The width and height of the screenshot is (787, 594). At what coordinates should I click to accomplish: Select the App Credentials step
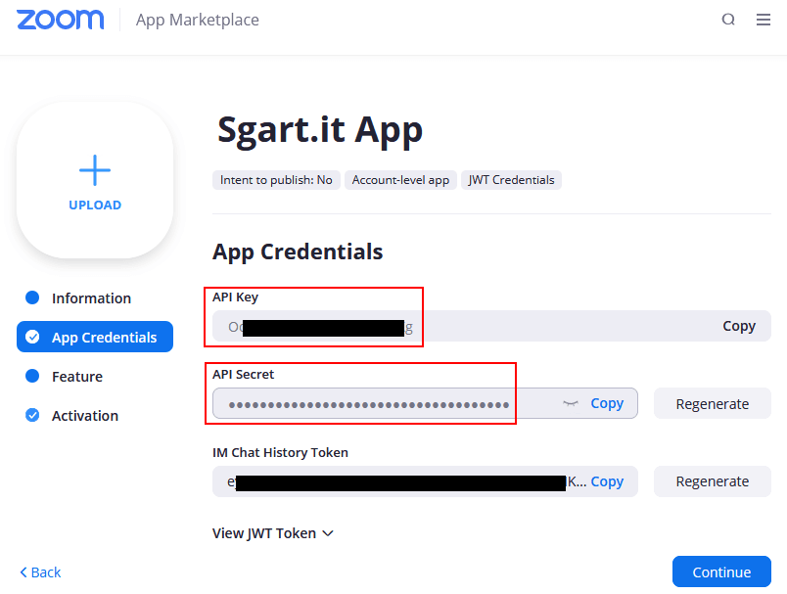click(95, 337)
